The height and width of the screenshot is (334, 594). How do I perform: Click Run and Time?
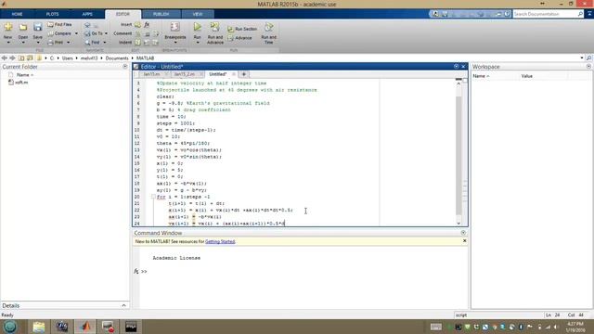coord(269,33)
